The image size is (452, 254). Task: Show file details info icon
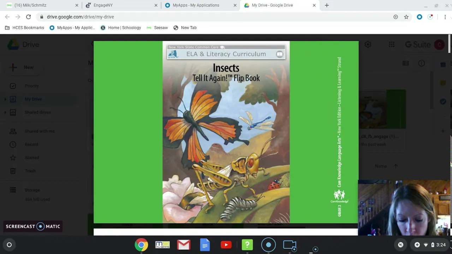[421, 63]
